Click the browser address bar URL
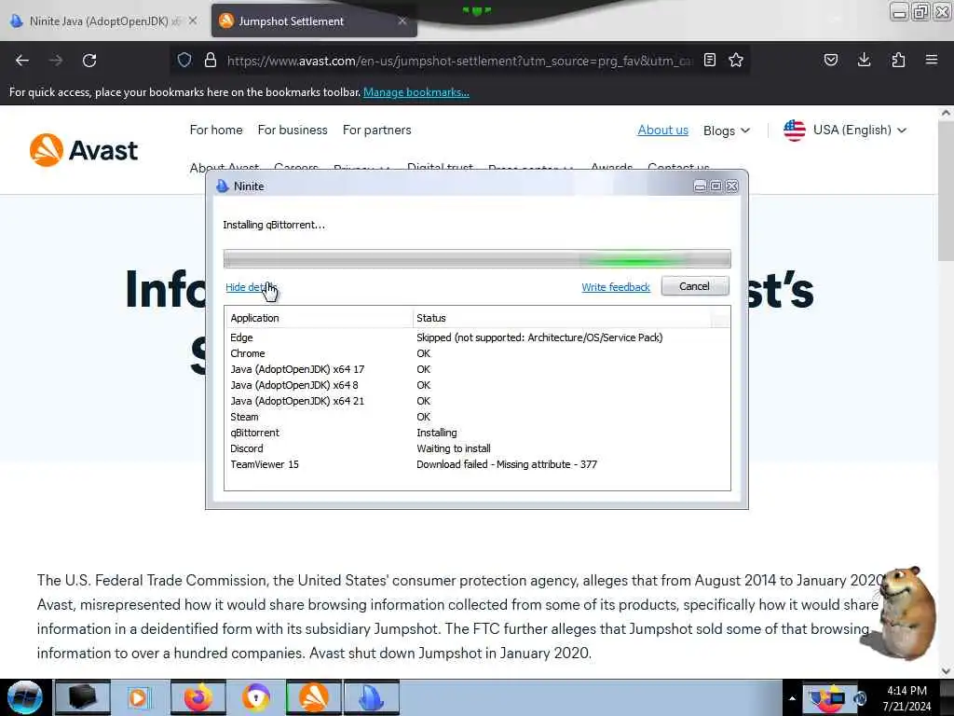This screenshot has width=954, height=716. (x=459, y=61)
